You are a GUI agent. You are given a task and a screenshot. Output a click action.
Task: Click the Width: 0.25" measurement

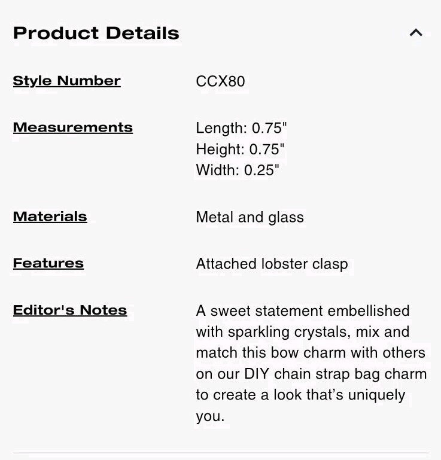point(238,170)
